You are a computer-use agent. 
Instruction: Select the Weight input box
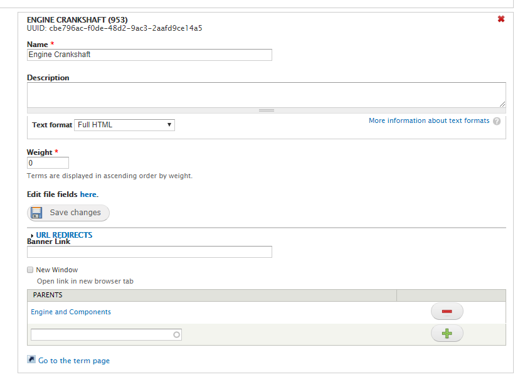tap(48, 163)
